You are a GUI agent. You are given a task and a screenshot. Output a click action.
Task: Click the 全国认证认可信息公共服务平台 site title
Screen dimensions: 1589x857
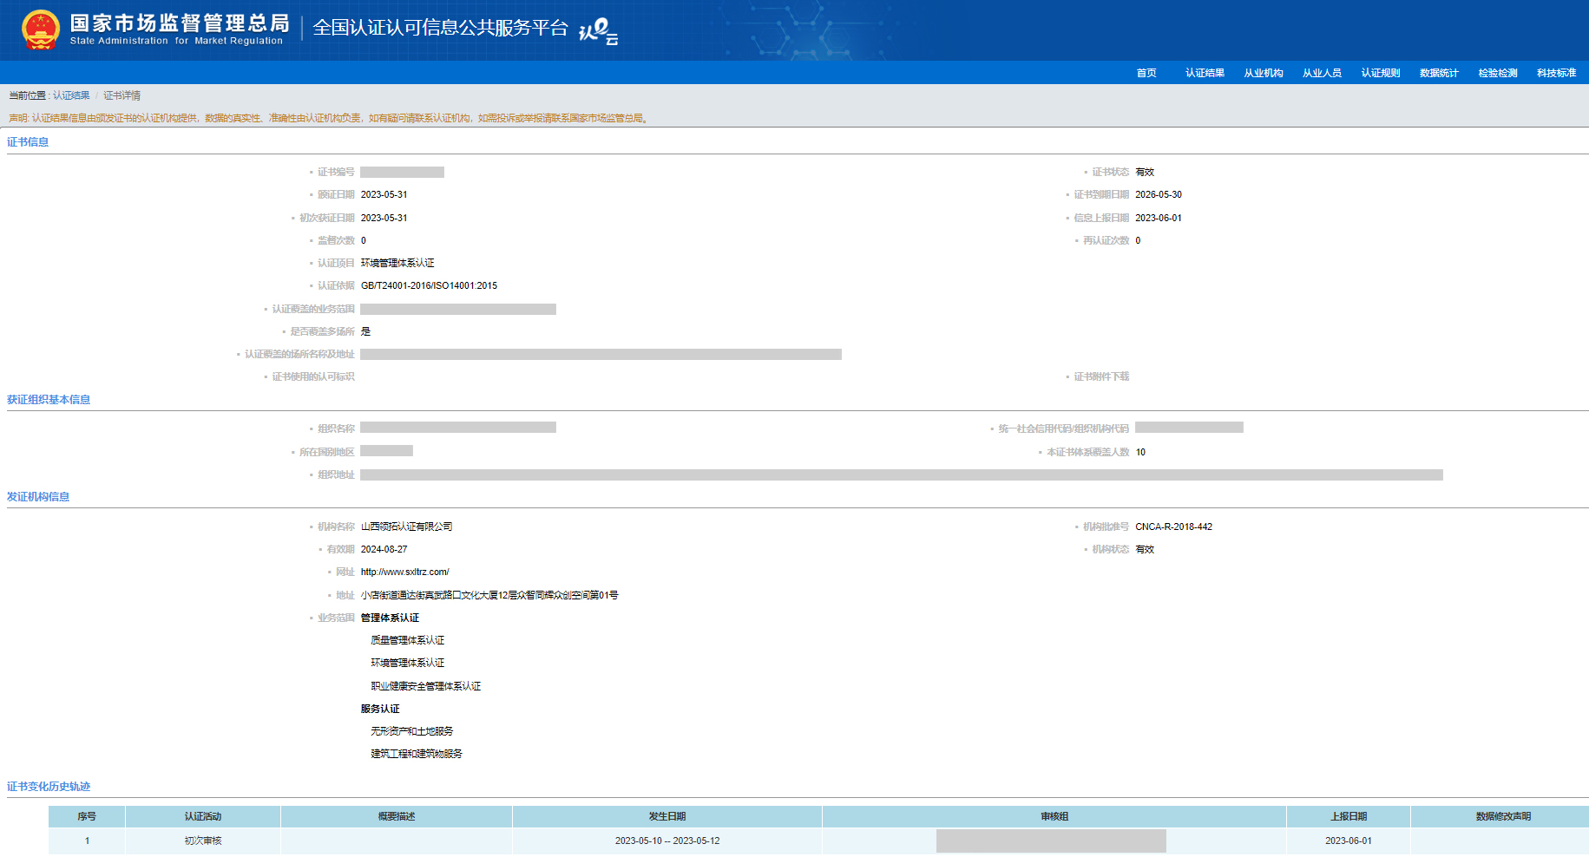coord(439,28)
